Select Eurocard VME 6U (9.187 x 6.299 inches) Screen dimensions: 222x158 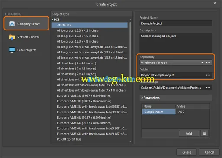(90, 118)
